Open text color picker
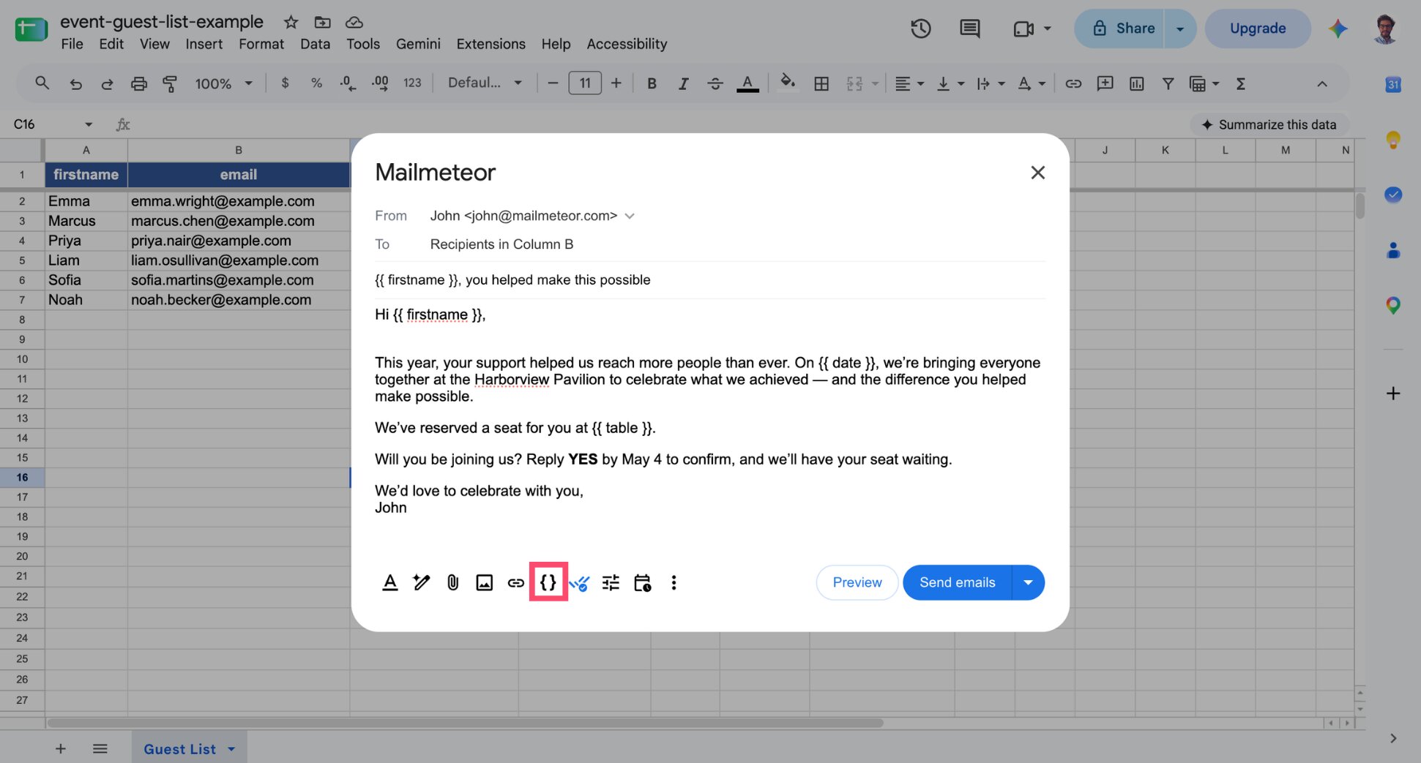 (x=747, y=83)
